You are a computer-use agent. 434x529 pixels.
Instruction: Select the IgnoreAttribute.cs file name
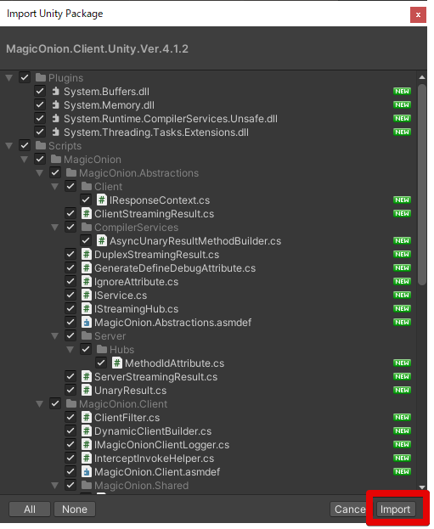(137, 282)
